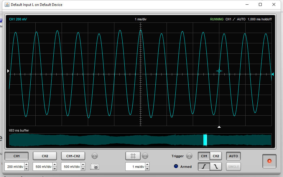Toggle the CH2 channel display button

click(x=45, y=156)
